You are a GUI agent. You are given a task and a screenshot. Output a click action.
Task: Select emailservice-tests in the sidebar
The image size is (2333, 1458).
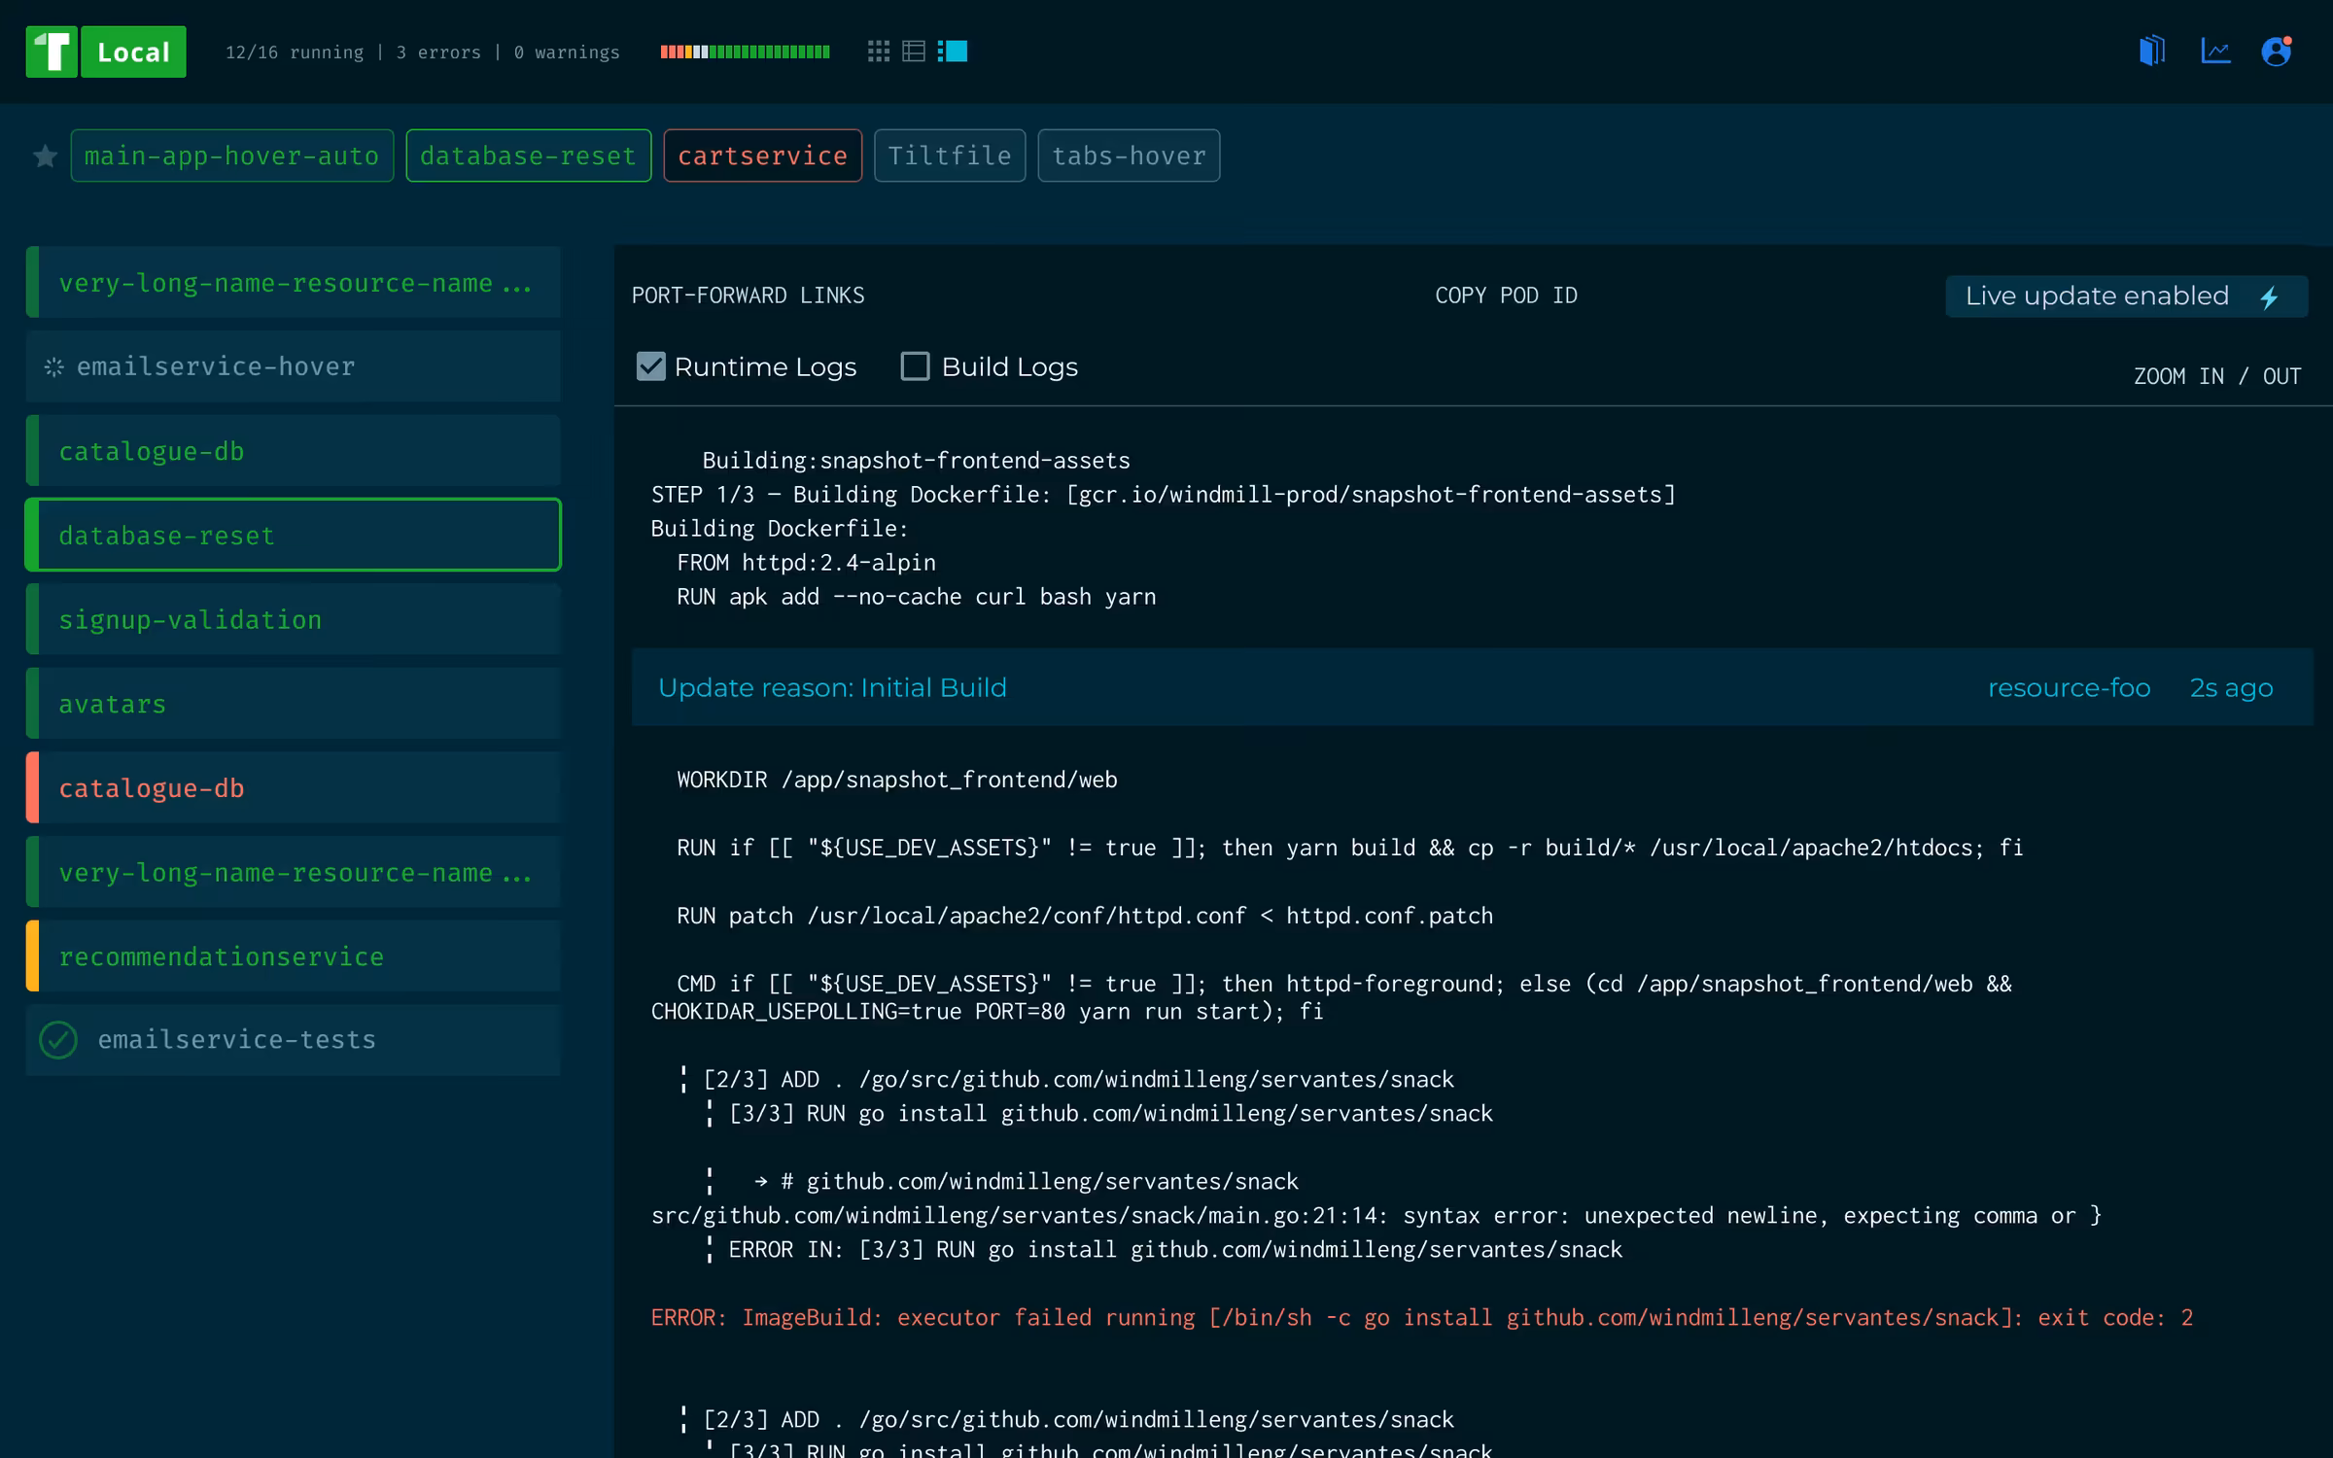(293, 1040)
